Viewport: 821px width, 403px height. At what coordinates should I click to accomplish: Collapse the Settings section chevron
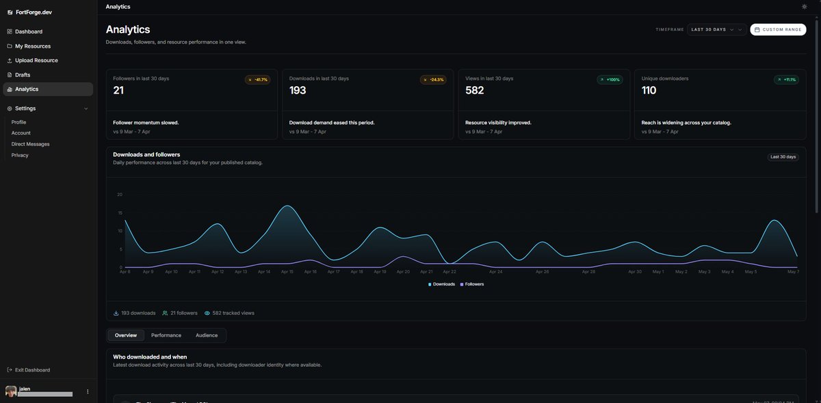tap(86, 109)
